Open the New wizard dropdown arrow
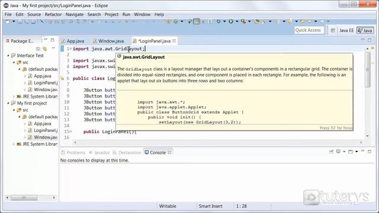The image size is (379, 213). [14, 21]
